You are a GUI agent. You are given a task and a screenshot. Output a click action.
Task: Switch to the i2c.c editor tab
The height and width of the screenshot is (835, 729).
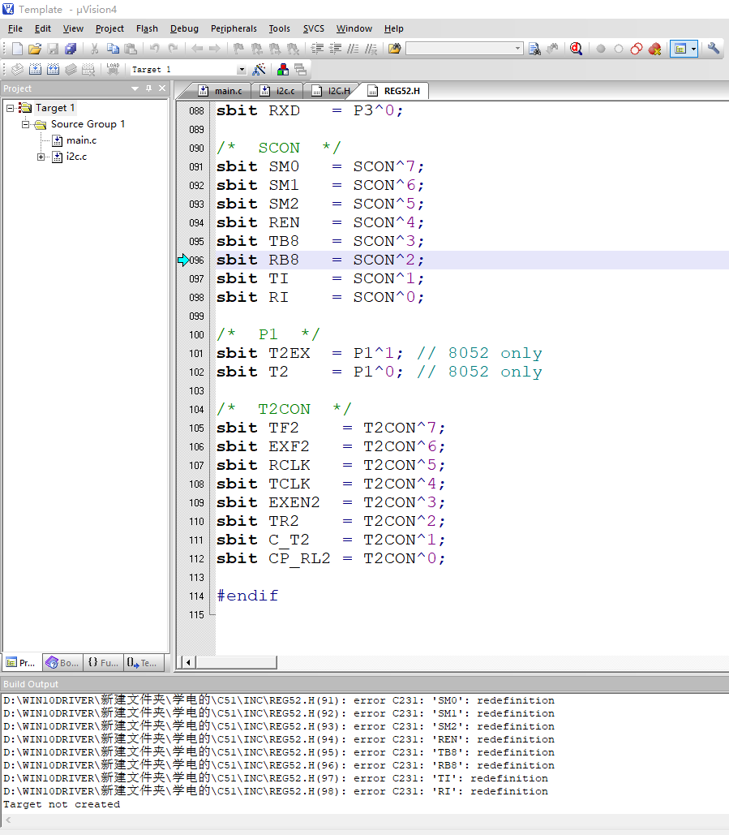coord(277,91)
